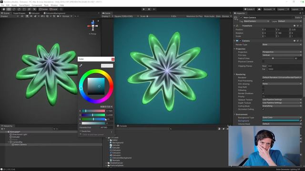Collapse the CameraRig hierarchy item

[9, 142]
